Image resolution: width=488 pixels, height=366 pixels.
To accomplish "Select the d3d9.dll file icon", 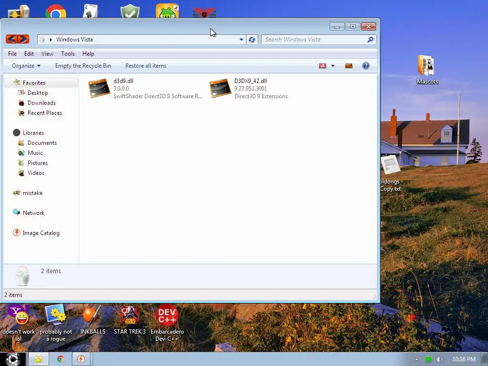I will click(x=99, y=88).
